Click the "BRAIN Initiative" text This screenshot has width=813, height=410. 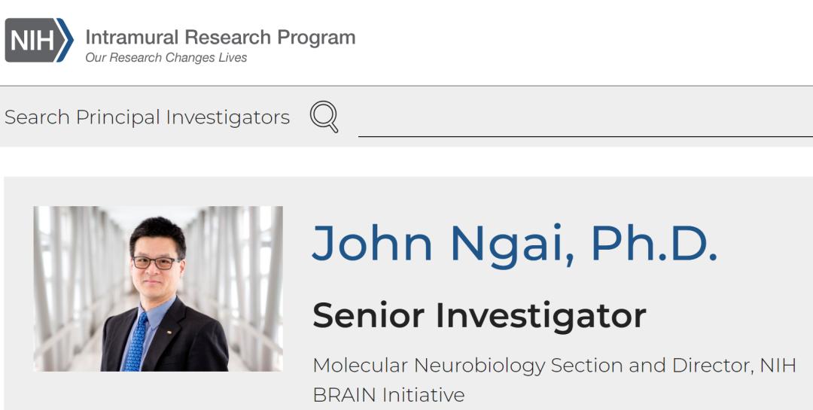point(388,394)
